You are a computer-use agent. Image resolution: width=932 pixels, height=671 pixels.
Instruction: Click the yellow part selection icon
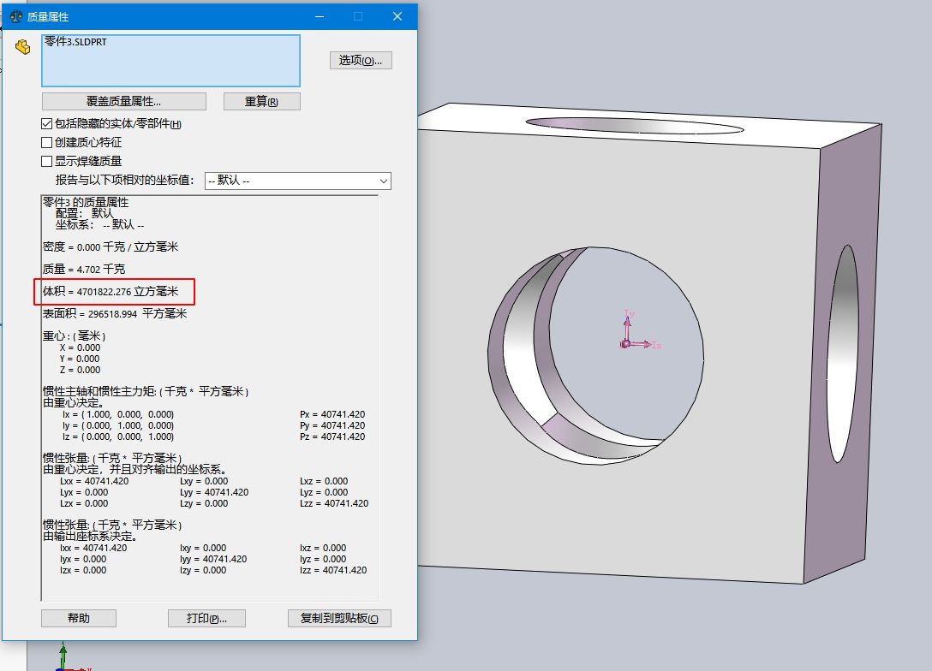coord(23,48)
